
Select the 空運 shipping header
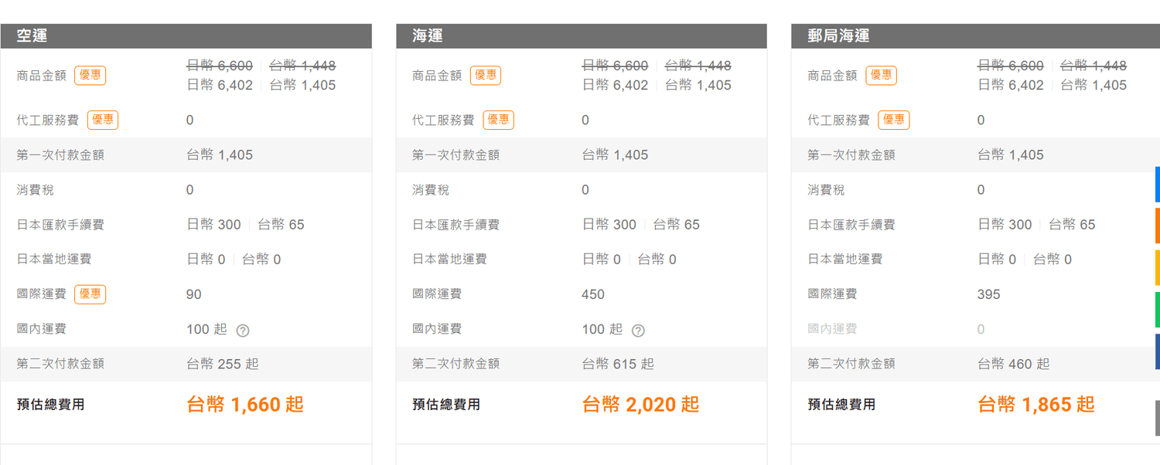pyautogui.click(x=186, y=36)
